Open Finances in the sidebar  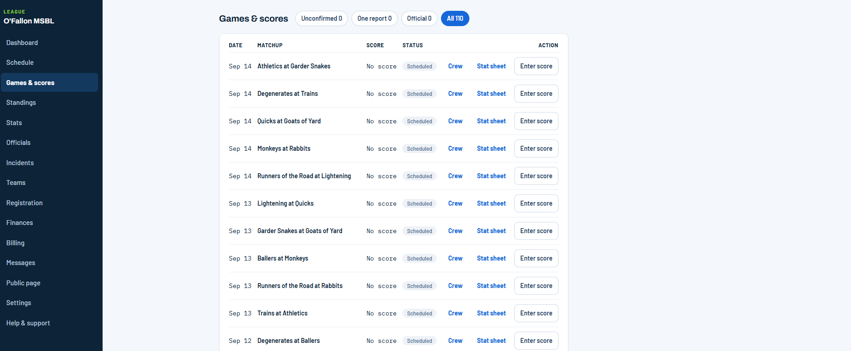(x=50, y=223)
